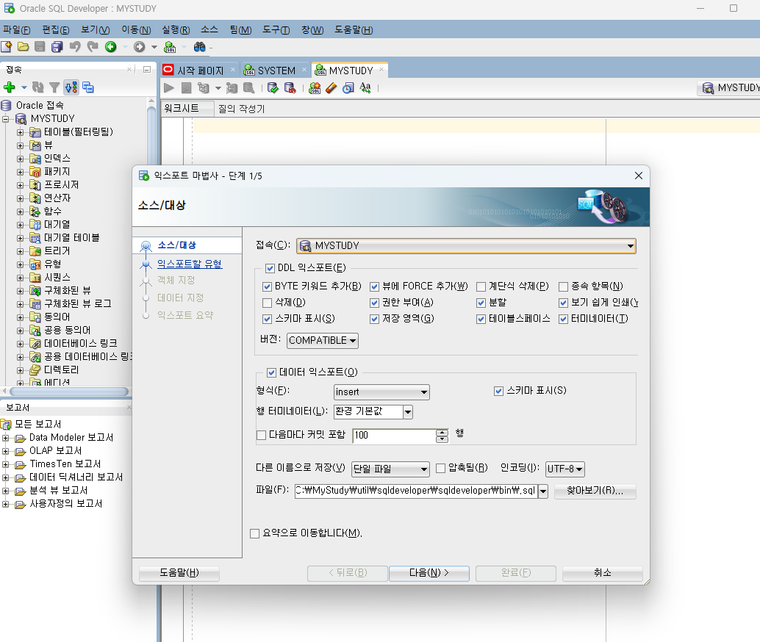Increase commit rows with stepper up arrow
Viewport: 760px width, 642px height.
(x=442, y=432)
